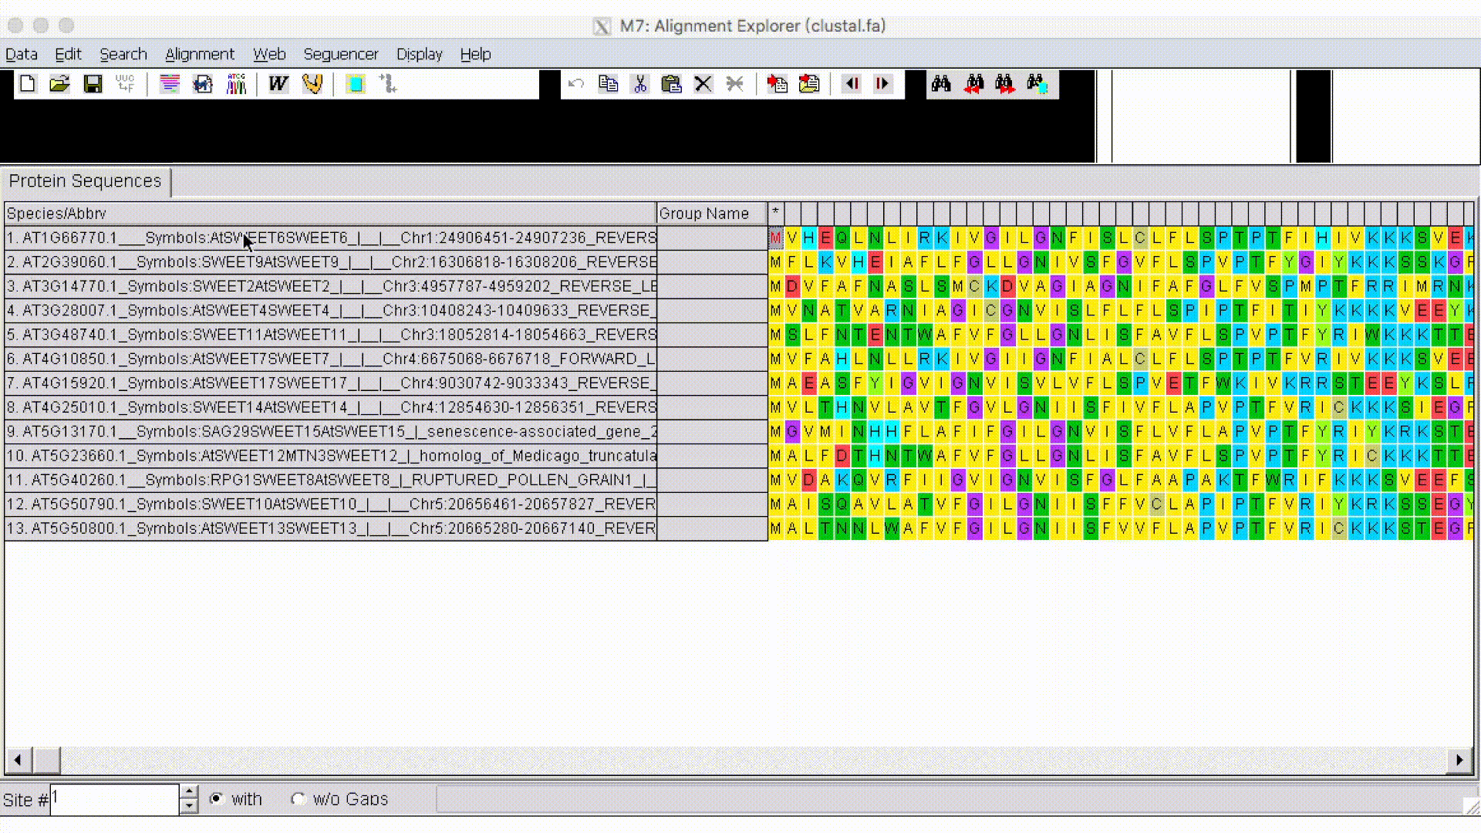Click the scissors cut icon

639,83
